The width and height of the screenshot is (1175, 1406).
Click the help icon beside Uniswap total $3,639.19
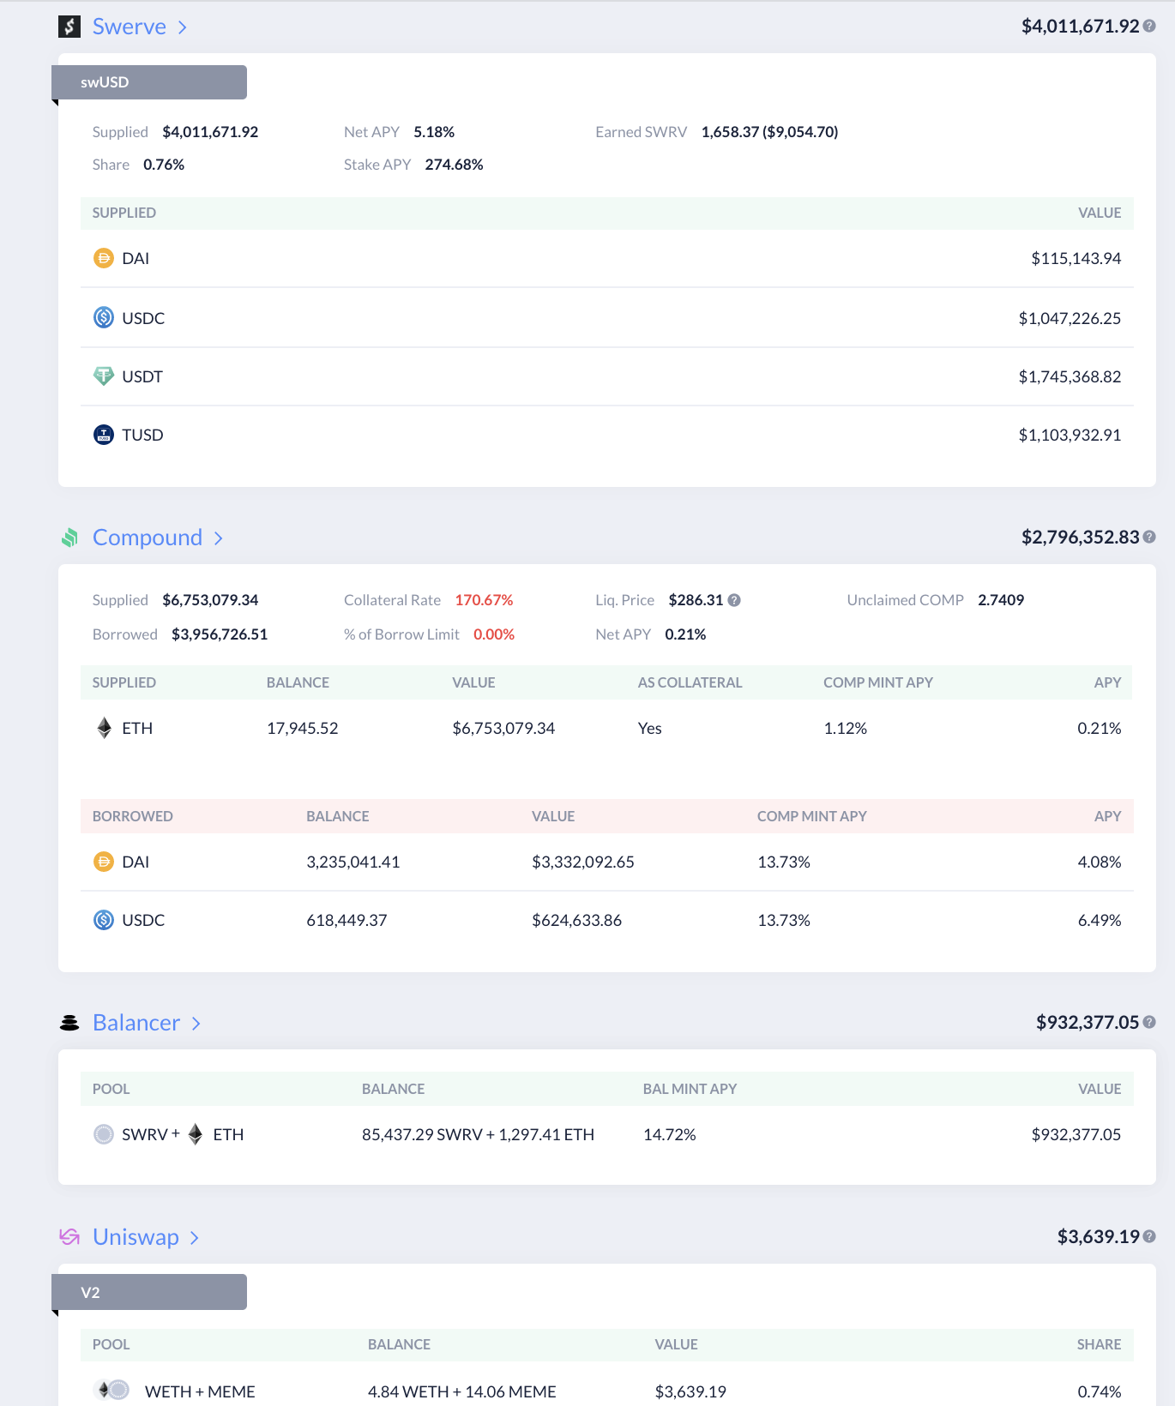coord(1149,1236)
